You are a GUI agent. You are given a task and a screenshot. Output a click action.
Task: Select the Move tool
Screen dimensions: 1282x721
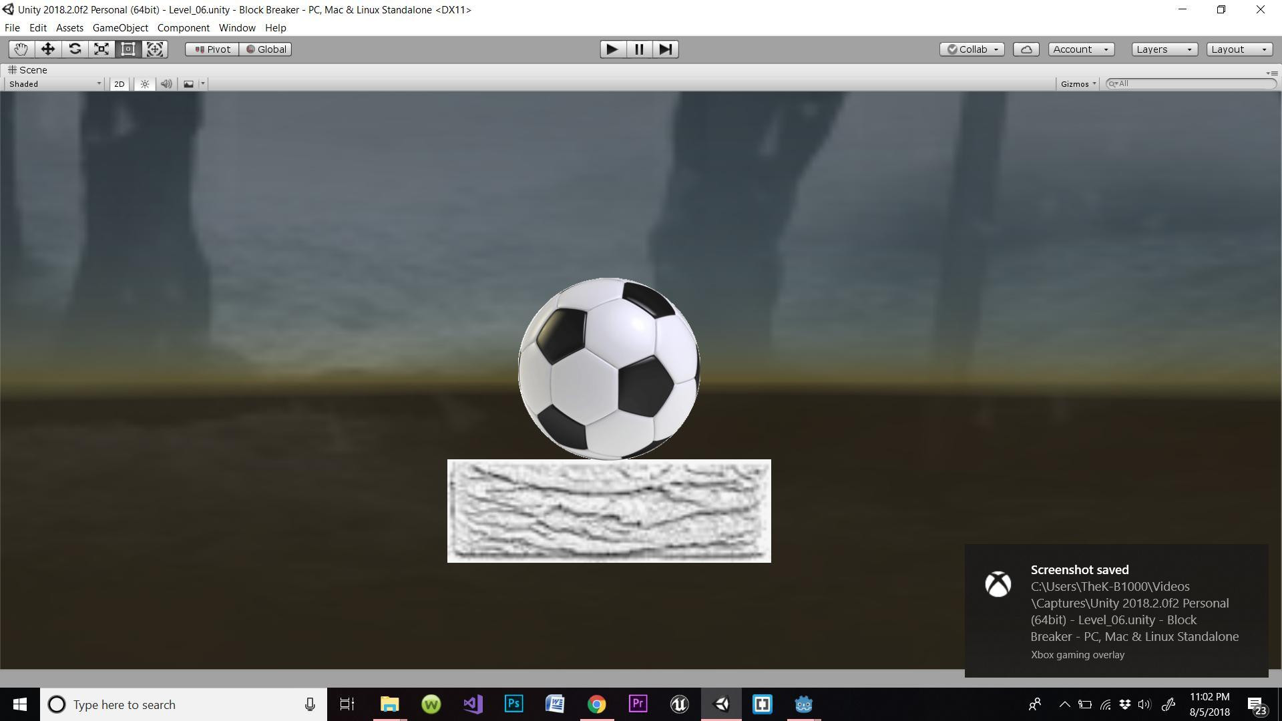click(48, 49)
